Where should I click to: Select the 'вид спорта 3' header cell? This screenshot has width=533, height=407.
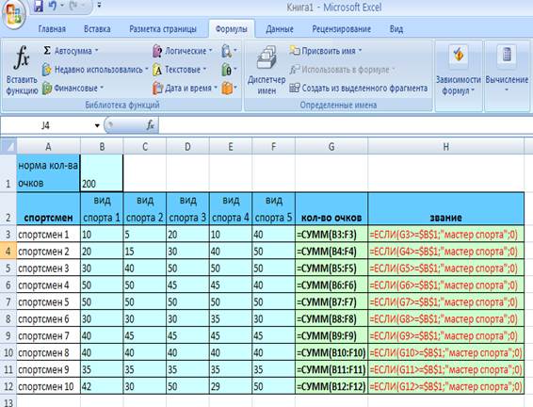pyautogui.click(x=187, y=208)
